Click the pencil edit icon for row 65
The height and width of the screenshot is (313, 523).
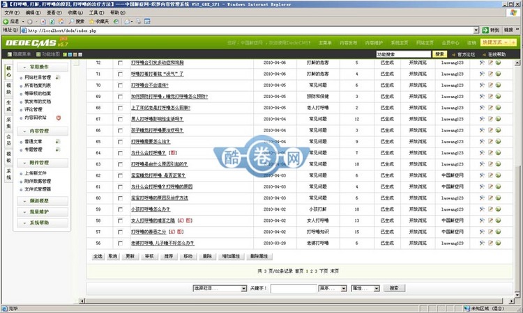[490, 141]
